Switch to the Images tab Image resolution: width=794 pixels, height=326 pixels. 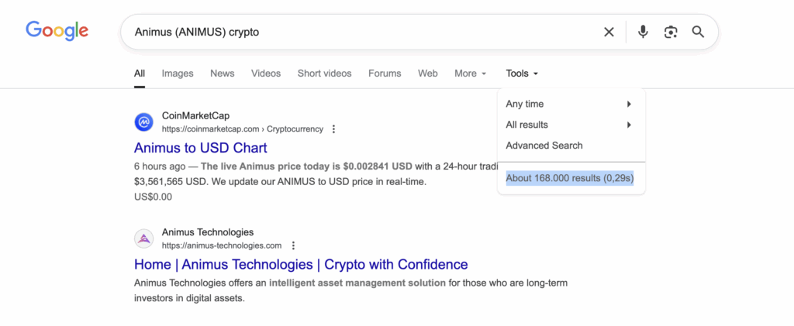click(x=178, y=74)
